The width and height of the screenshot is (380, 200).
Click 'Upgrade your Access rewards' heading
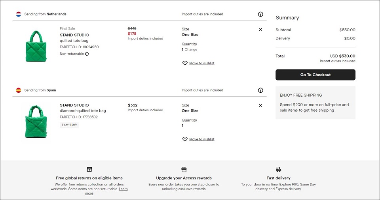pos(184,178)
